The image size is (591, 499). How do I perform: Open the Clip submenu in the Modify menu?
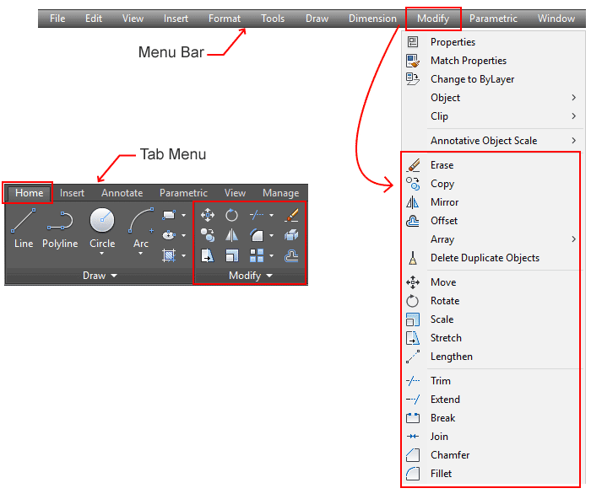[492, 116]
